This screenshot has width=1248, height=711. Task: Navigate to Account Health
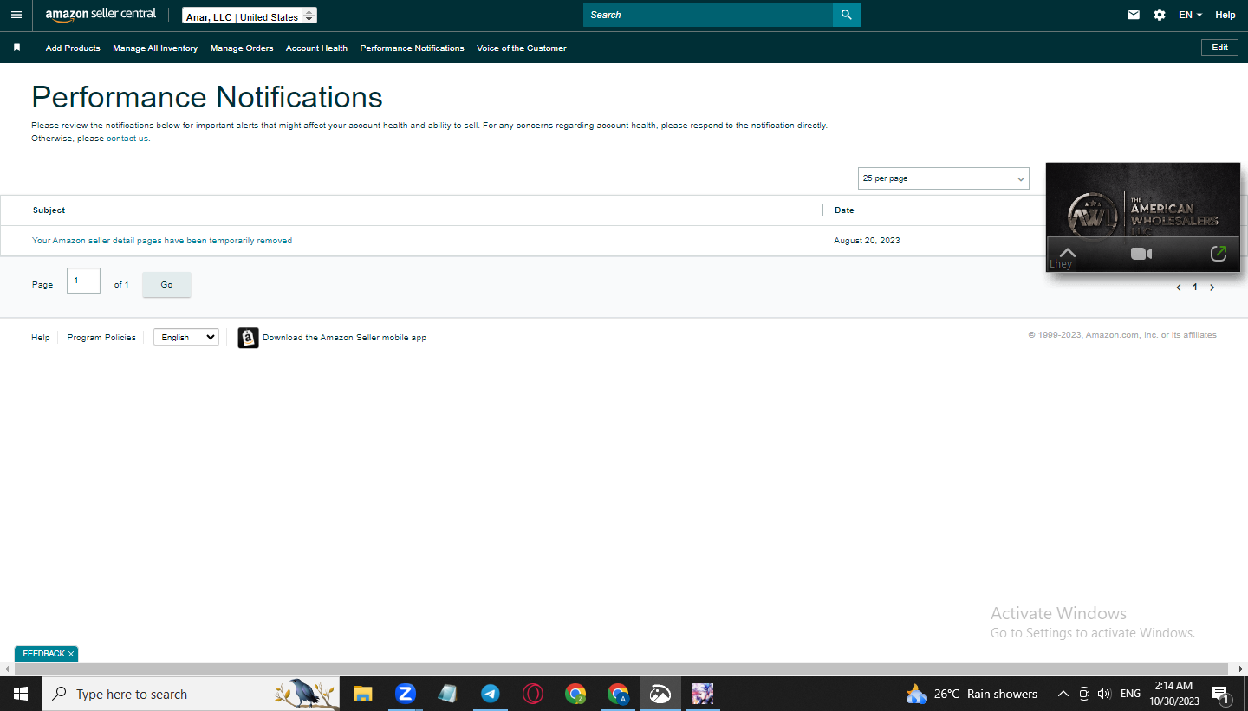316,48
